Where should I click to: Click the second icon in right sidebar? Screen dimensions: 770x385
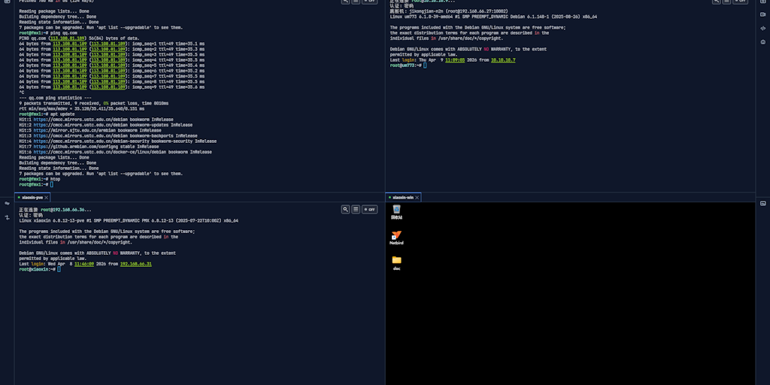(763, 15)
